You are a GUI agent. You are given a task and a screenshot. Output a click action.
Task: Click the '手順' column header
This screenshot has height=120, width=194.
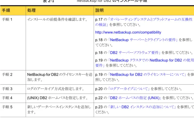(13, 10)
